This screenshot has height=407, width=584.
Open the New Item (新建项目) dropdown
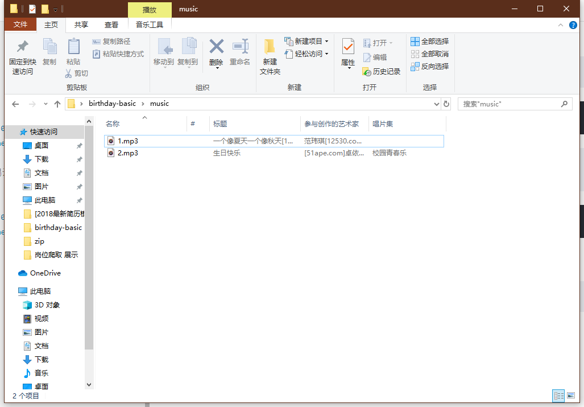coord(326,42)
